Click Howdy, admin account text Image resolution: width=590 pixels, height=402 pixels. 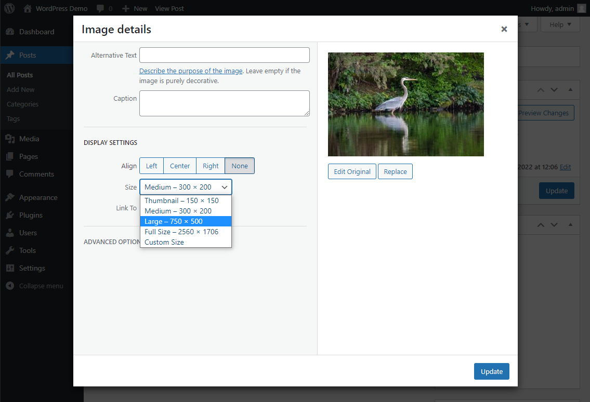552,8
